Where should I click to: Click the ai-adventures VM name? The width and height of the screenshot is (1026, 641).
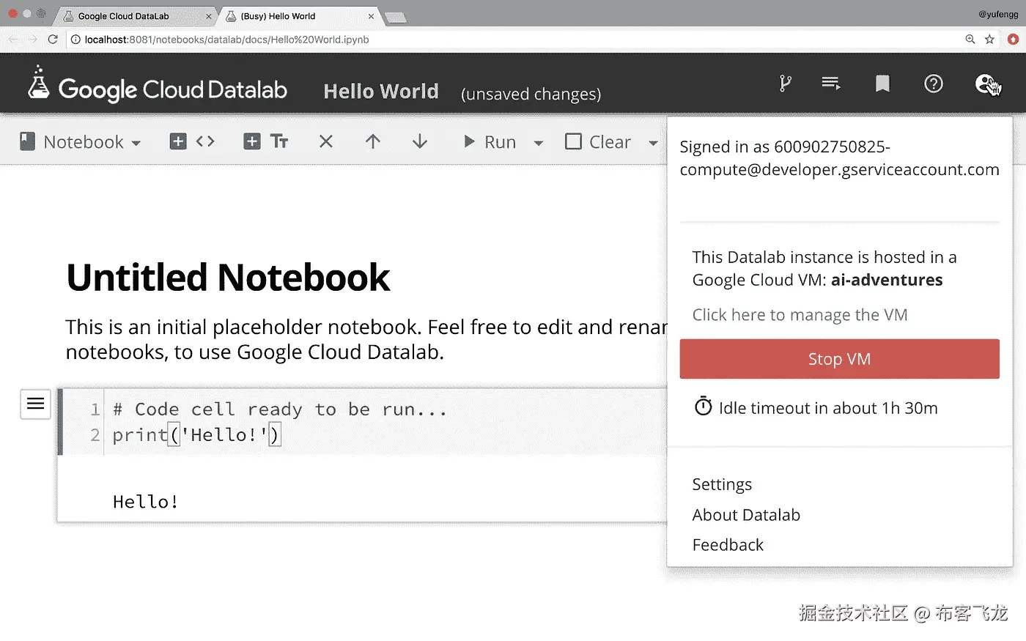pyautogui.click(x=887, y=280)
